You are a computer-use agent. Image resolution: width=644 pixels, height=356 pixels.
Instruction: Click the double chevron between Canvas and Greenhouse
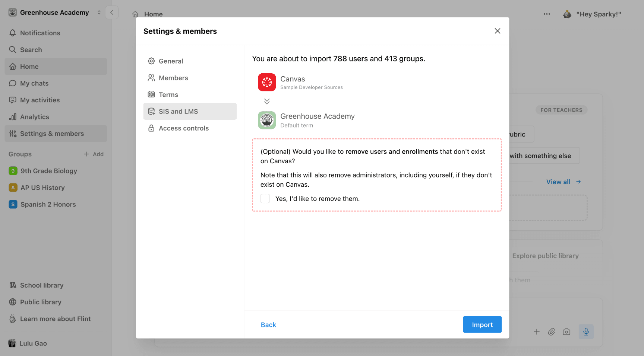click(x=267, y=101)
